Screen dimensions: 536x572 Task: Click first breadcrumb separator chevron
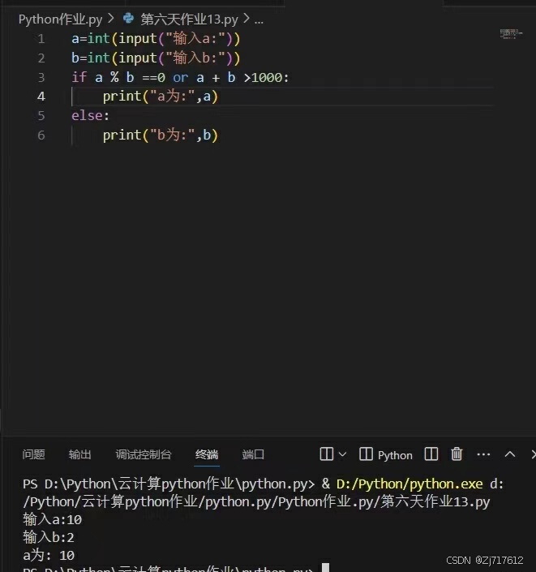[x=111, y=19]
